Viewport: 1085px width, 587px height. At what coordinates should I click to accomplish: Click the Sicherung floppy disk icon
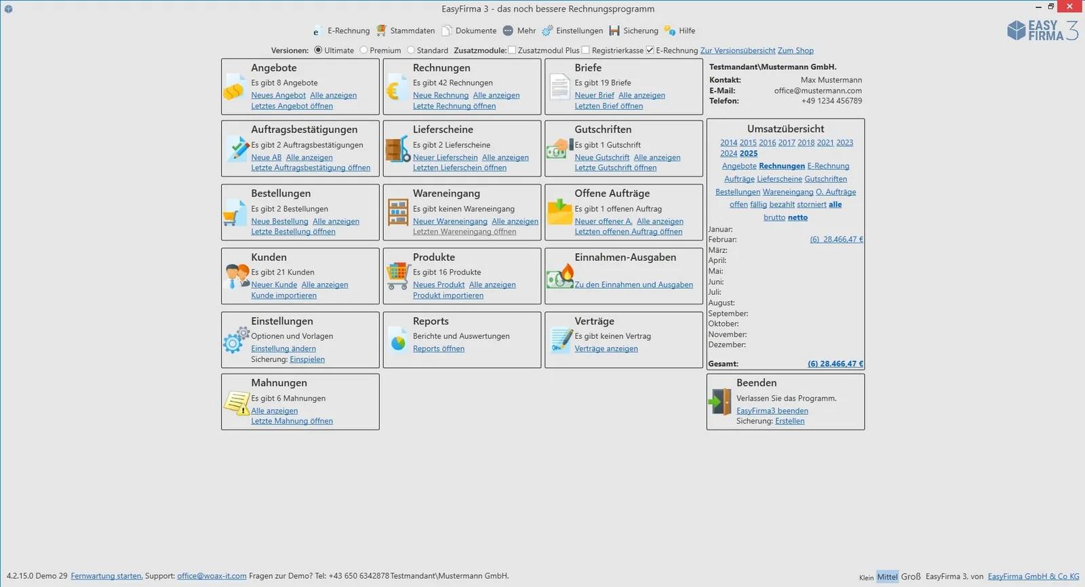tap(614, 31)
